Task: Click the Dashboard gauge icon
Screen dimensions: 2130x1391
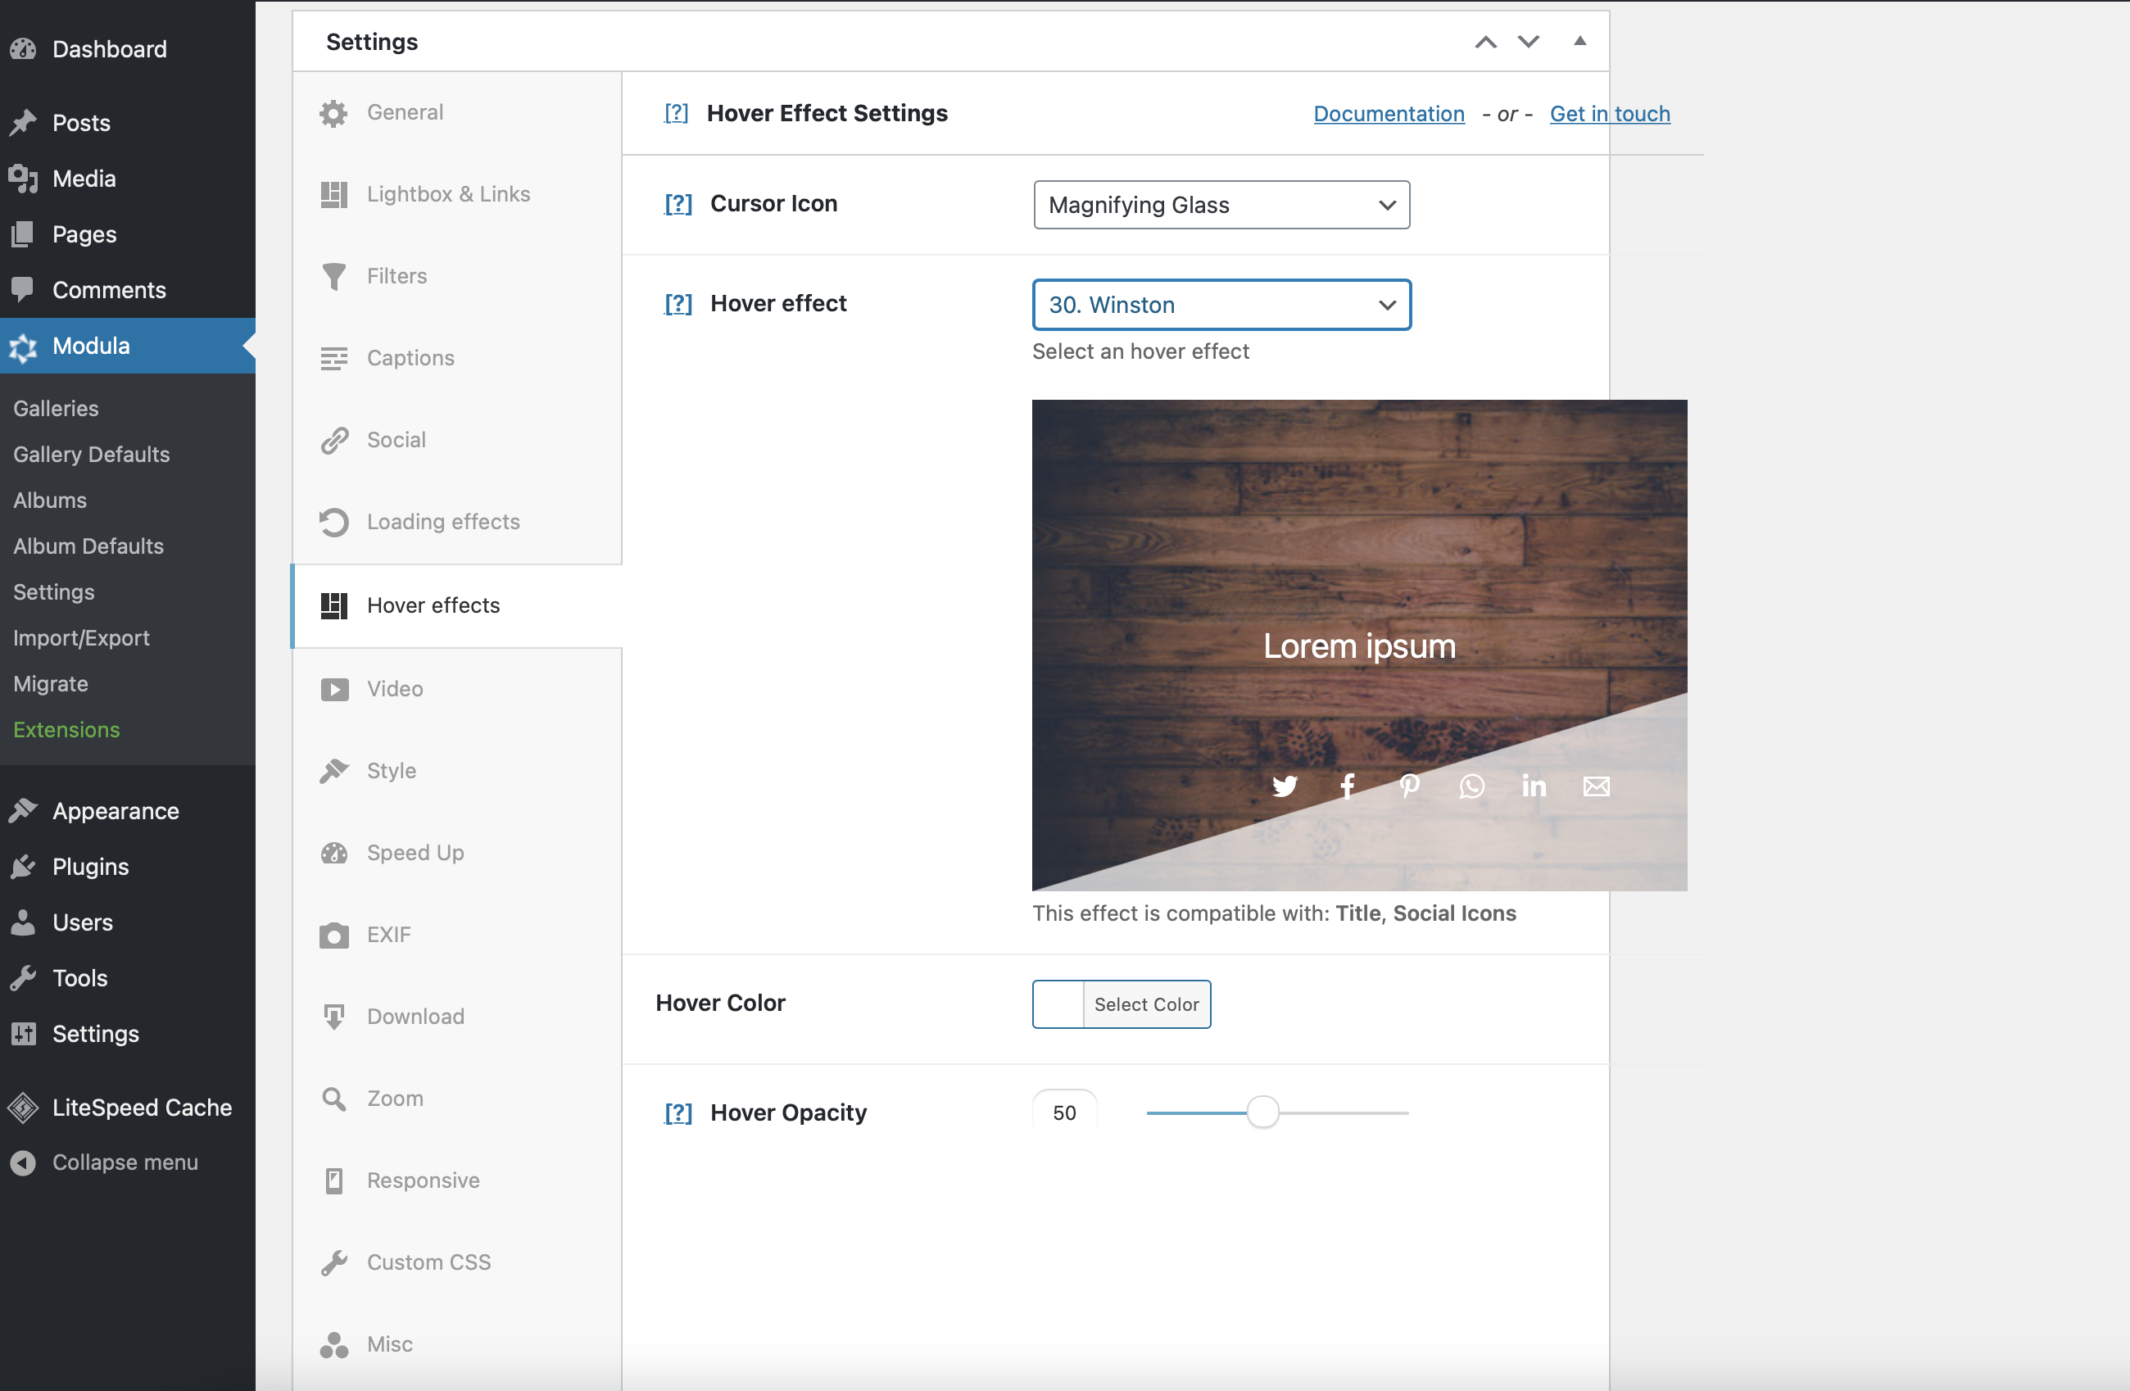Action: 23,49
